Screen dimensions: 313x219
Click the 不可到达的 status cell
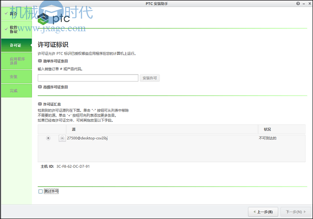[267, 138]
